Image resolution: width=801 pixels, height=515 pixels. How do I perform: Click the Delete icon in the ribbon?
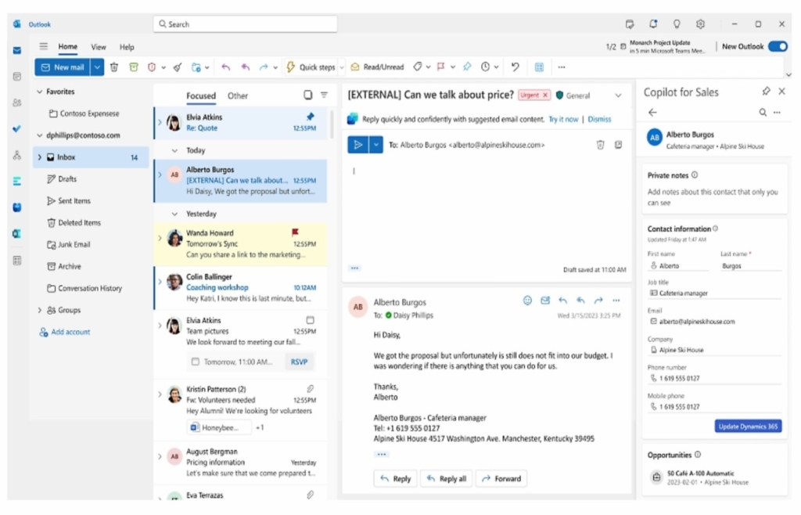click(116, 67)
